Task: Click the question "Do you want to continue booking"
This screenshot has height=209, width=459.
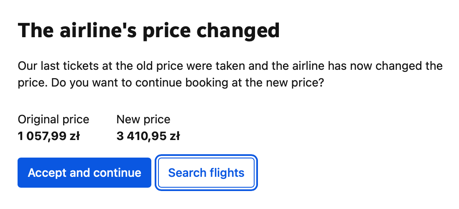Action: (188, 83)
